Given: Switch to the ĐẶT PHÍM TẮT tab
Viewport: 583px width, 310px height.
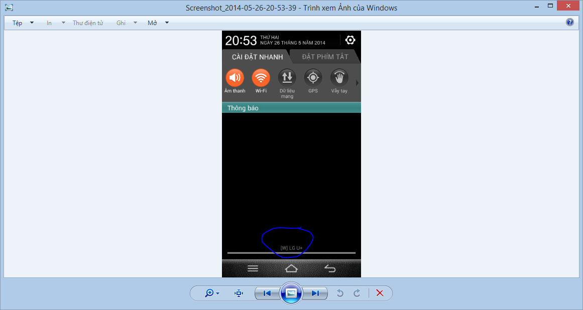Looking at the screenshot, I should 325,57.
